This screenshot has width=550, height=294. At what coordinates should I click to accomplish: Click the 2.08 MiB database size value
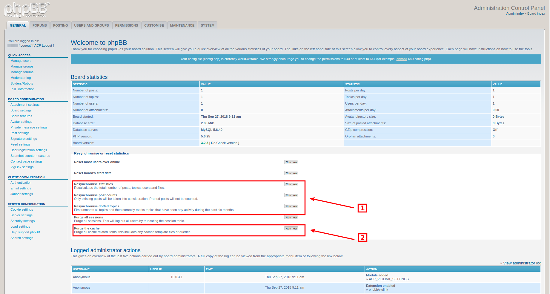click(208, 123)
